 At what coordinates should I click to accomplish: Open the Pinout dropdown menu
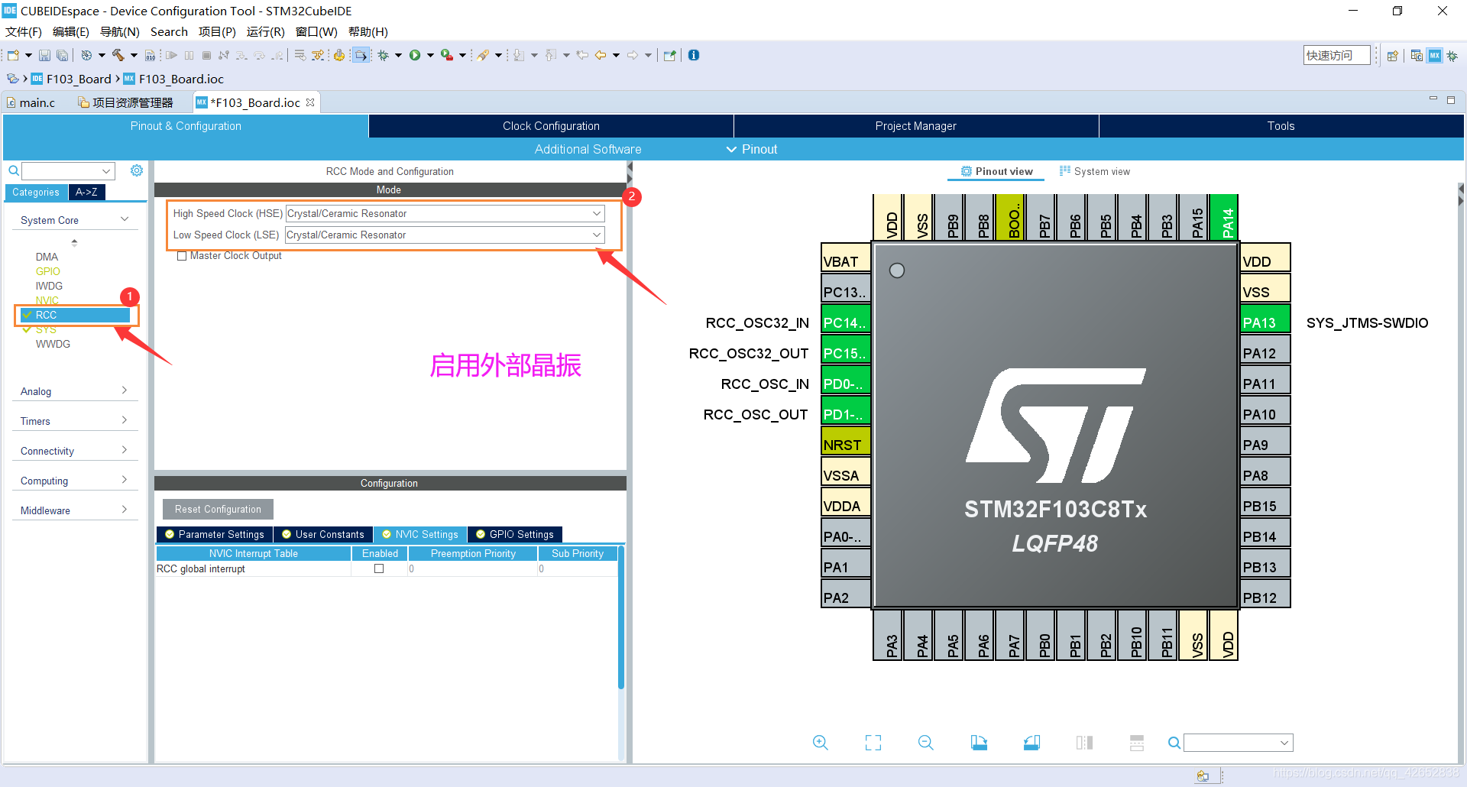(x=752, y=149)
